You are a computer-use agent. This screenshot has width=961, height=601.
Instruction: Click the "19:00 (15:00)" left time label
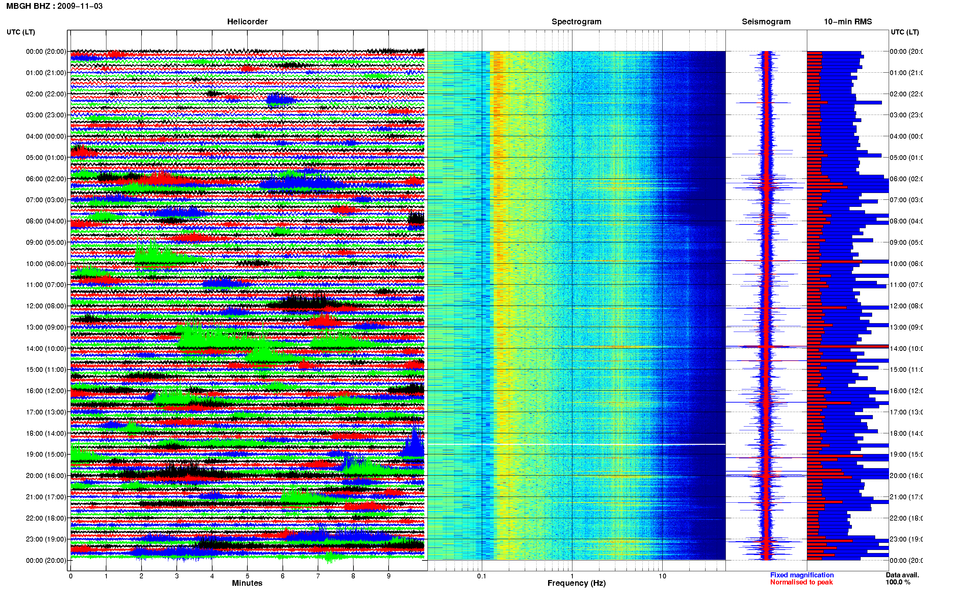(x=46, y=454)
